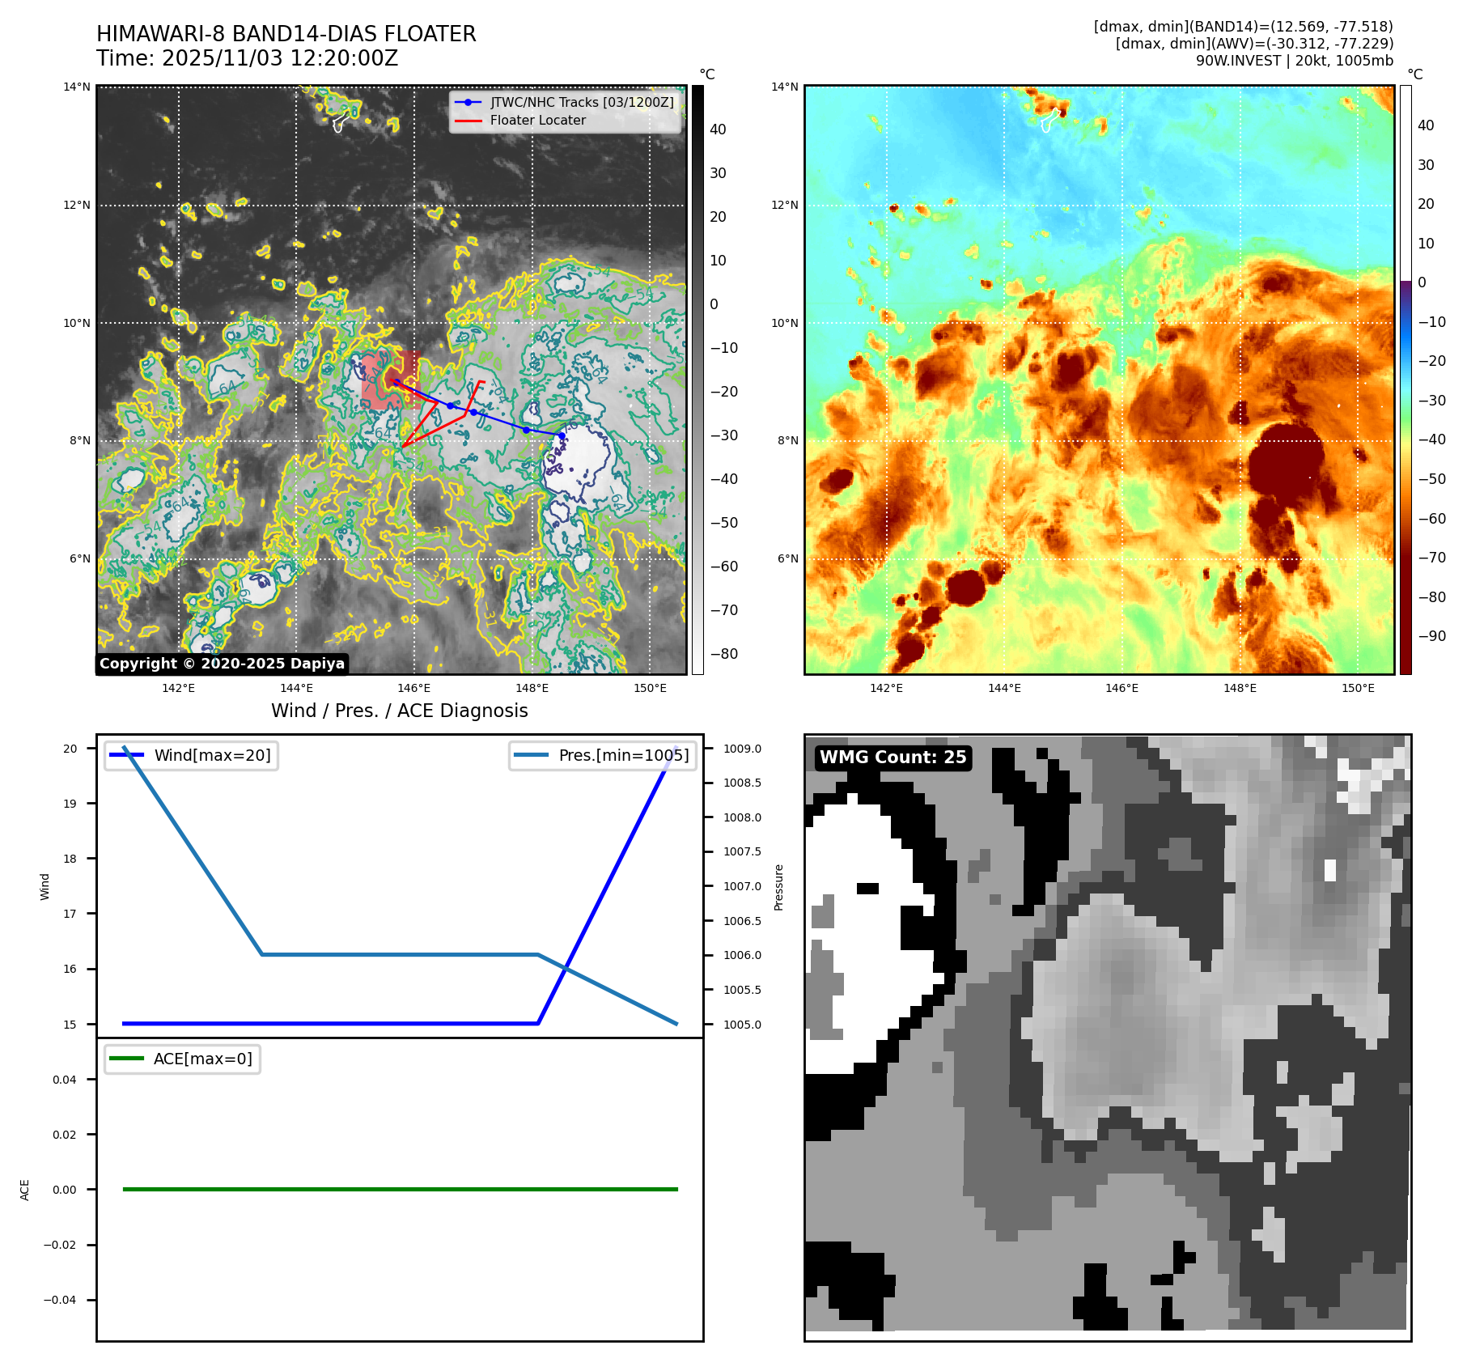
Task: Select the Pres.[min=1005] legend label
Action: (623, 755)
